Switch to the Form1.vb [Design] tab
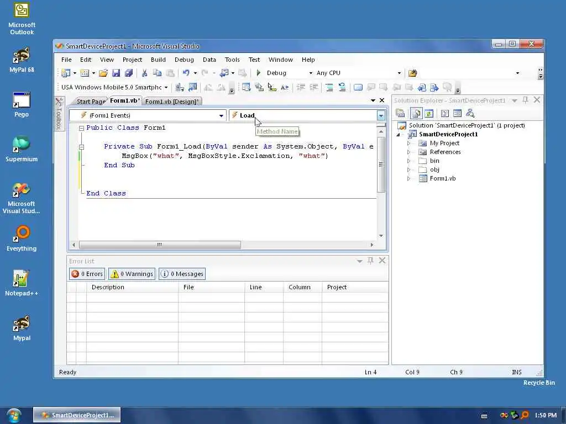The height and width of the screenshot is (424, 566). click(x=172, y=102)
